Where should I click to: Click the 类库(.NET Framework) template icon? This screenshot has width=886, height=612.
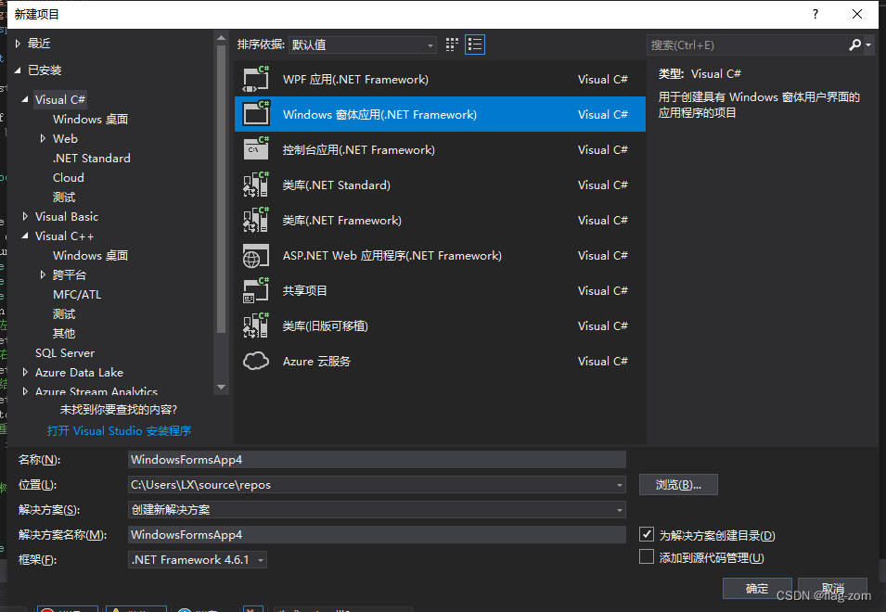coord(256,220)
